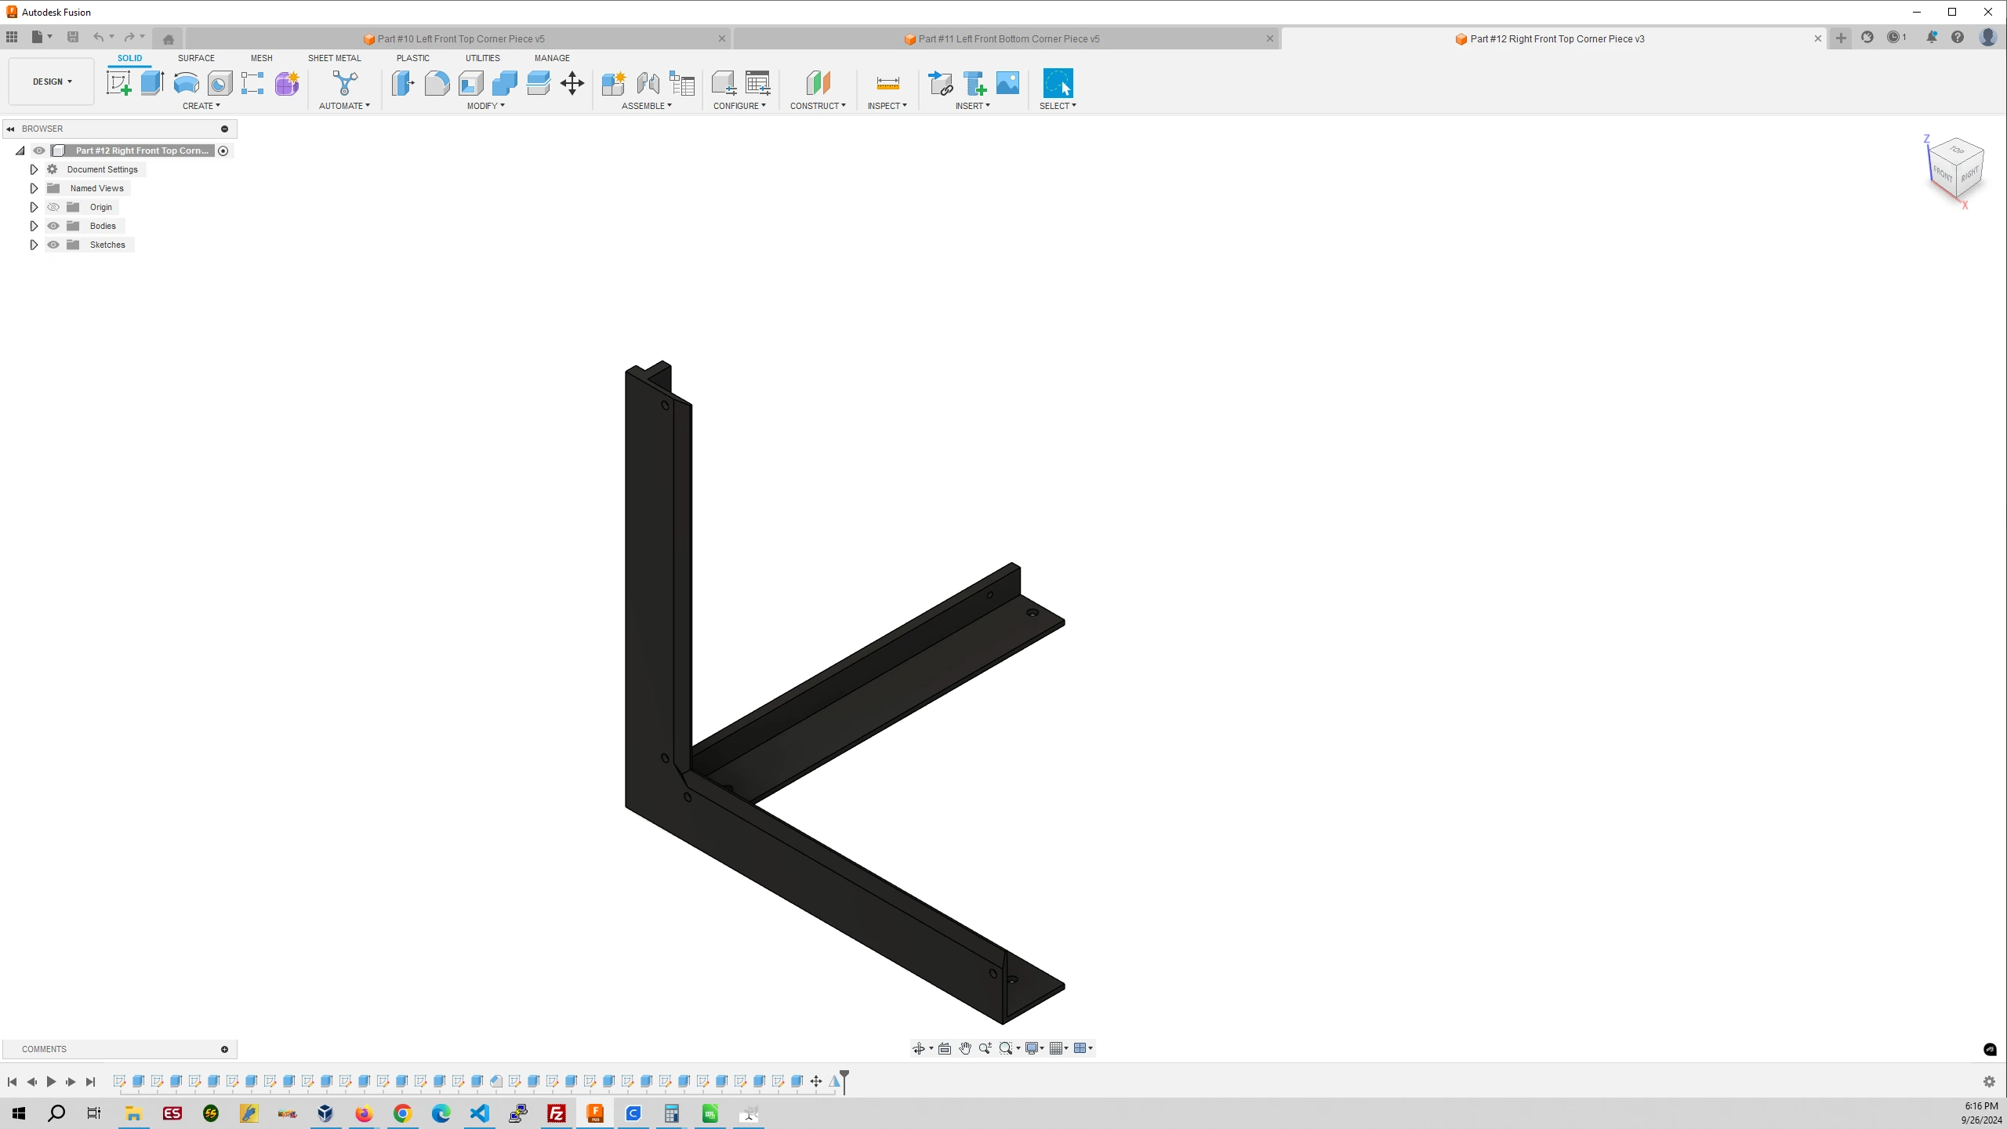2007x1129 pixels.
Task: Click the Bill of Materials icon
Action: (x=682, y=83)
